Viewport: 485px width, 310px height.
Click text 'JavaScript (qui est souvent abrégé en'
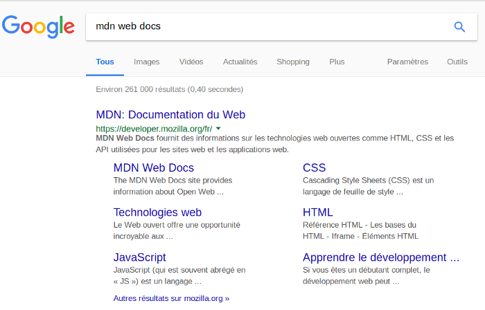[x=179, y=270]
